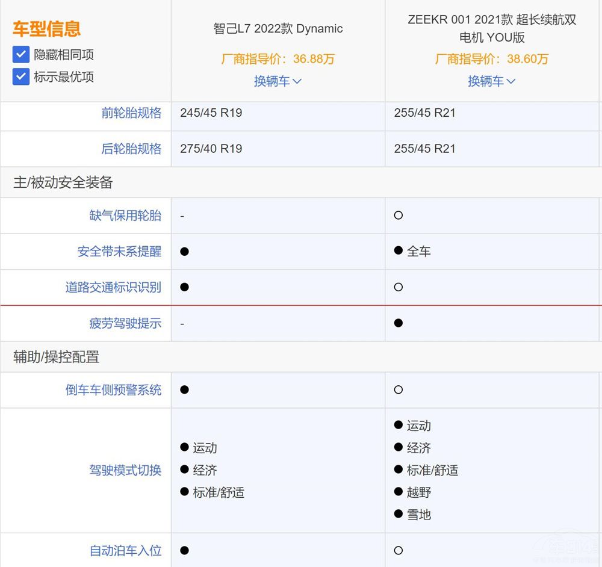Uncheck the 隐藏相同项 checkbox
The image size is (602, 567).
[x=21, y=55]
